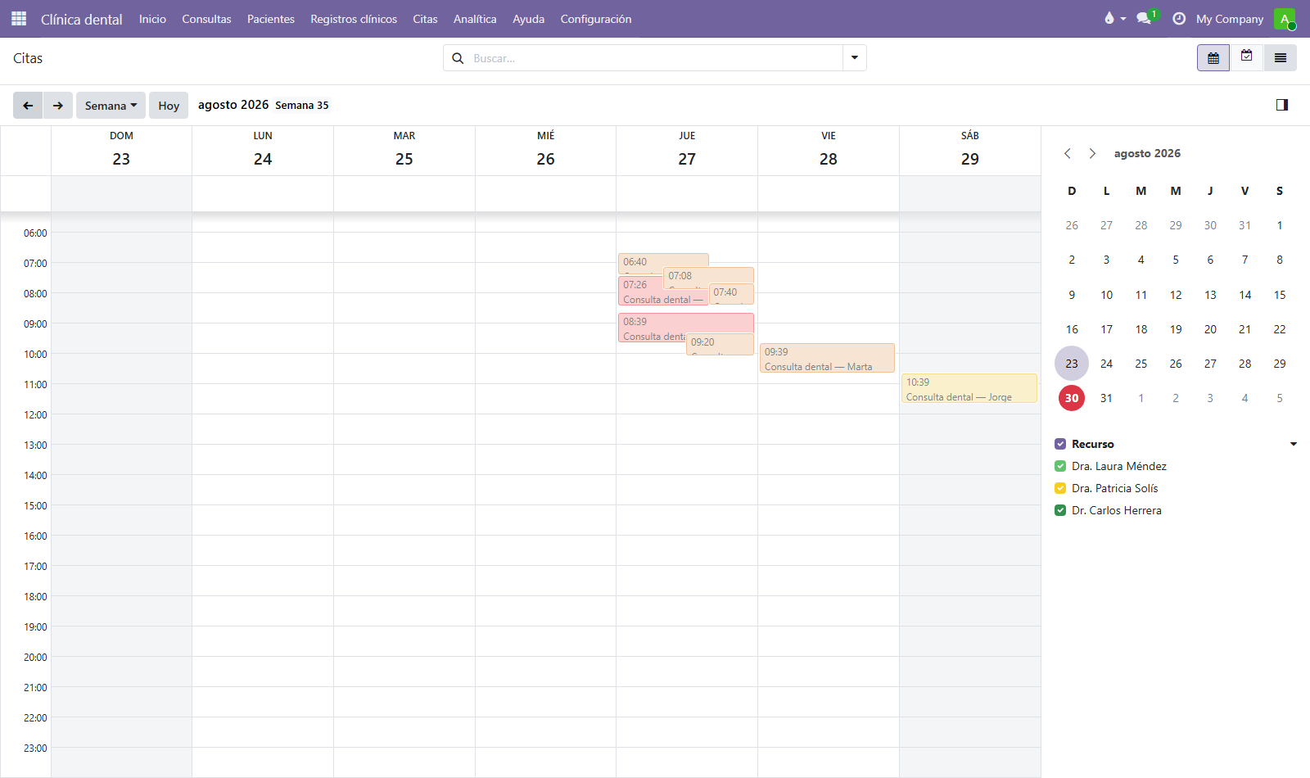Open the Registros clínicos menu

tap(354, 19)
